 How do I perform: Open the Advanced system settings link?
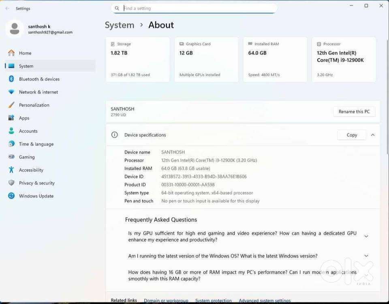(x=265, y=301)
